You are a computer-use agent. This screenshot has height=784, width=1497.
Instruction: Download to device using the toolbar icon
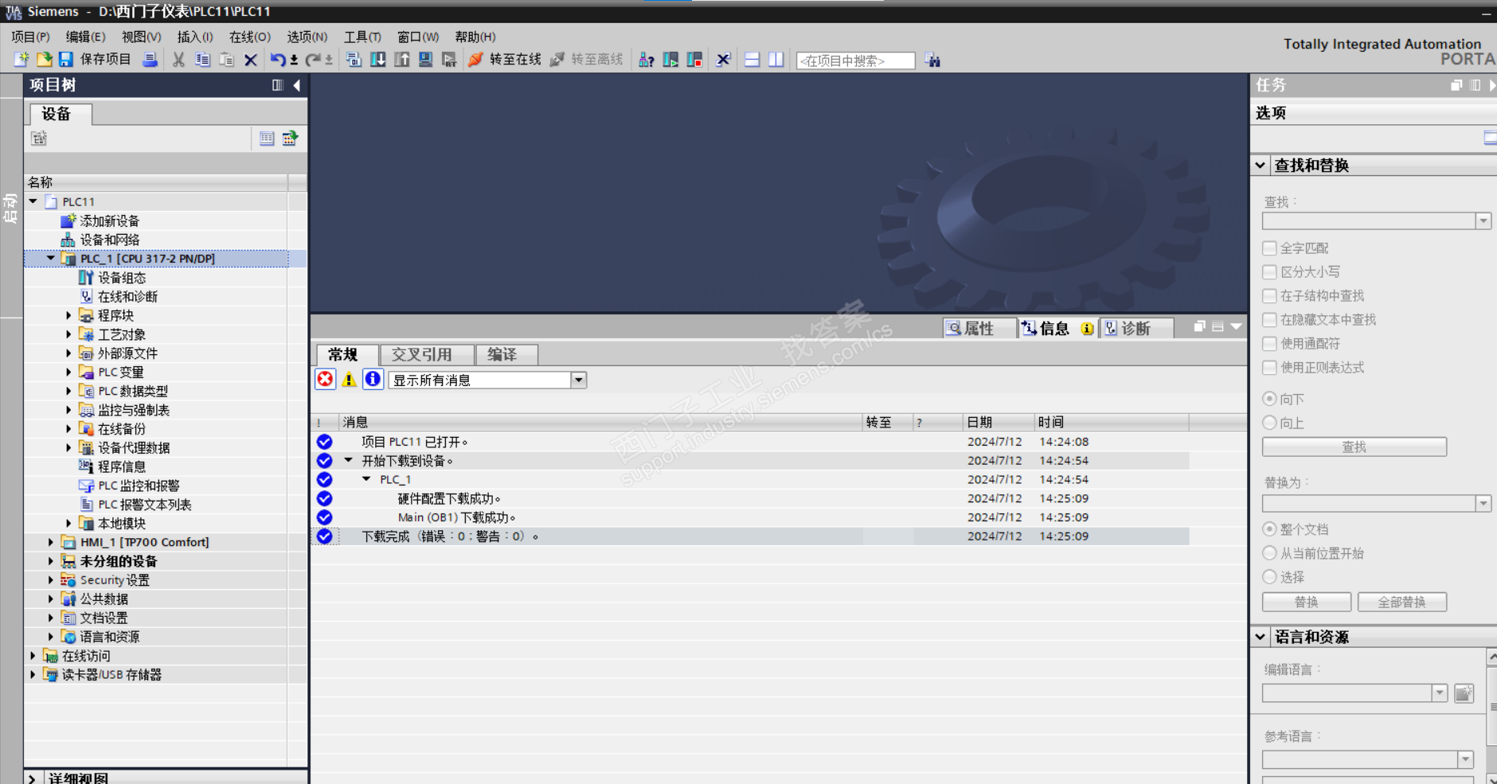[x=378, y=60]
